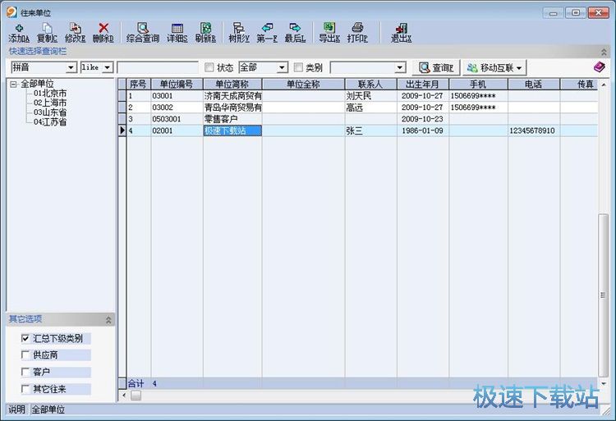Enable the 类别 category filter checkbox

click(299, 67)
